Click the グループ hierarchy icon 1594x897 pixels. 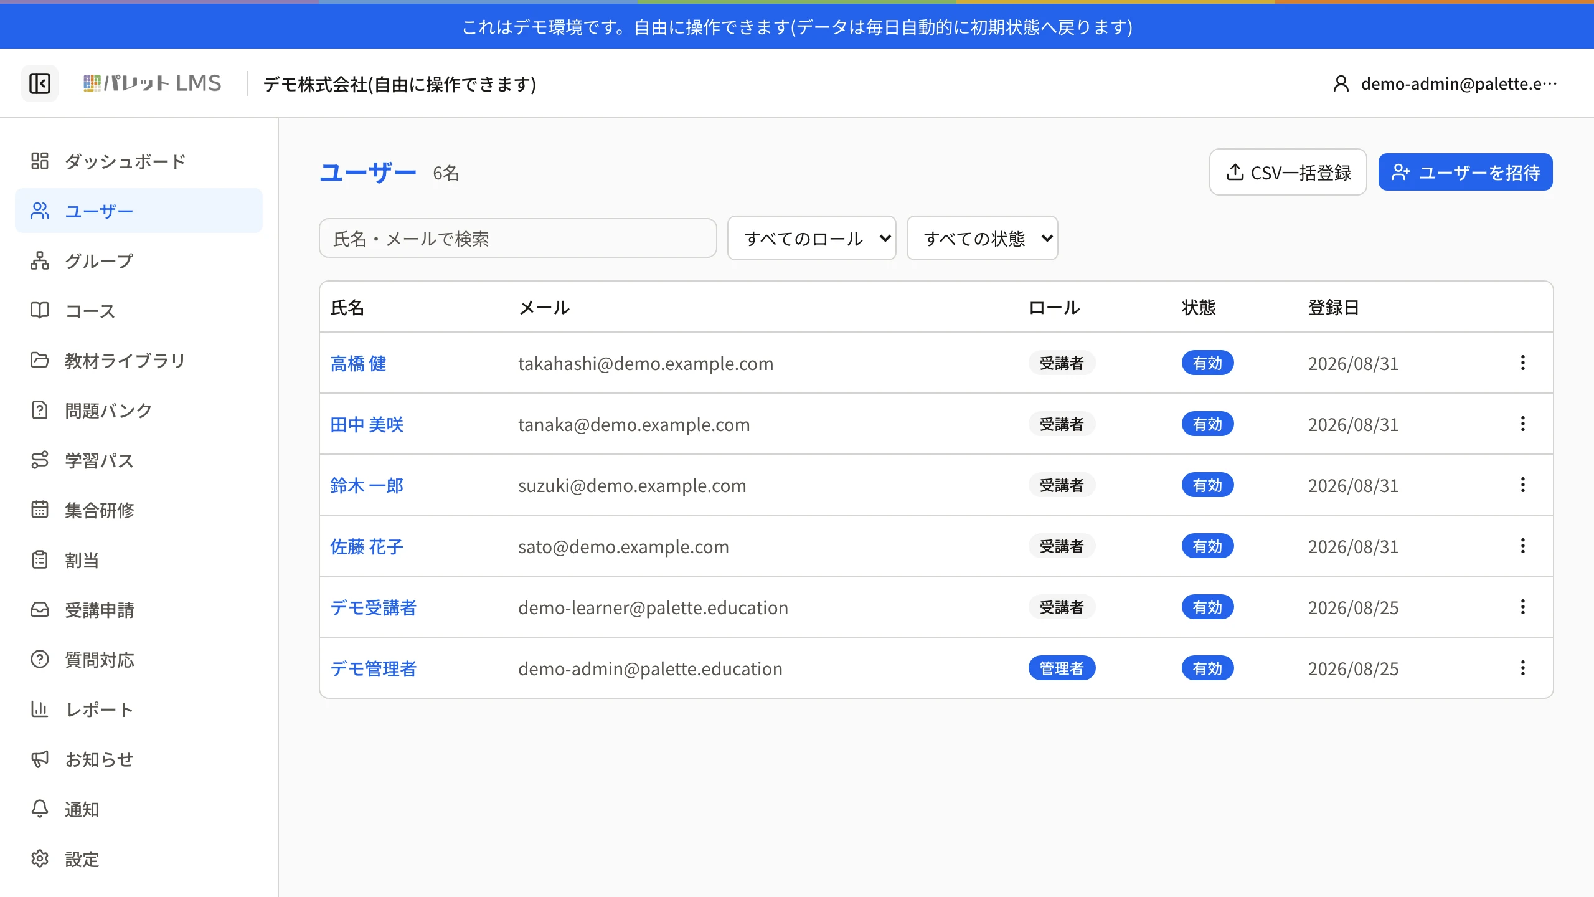[x=40, y=260]
